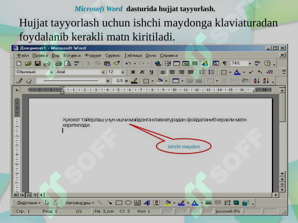Open the Вставка menu
The width and height of the screenshot is (298, 223).
click(72, 56)
